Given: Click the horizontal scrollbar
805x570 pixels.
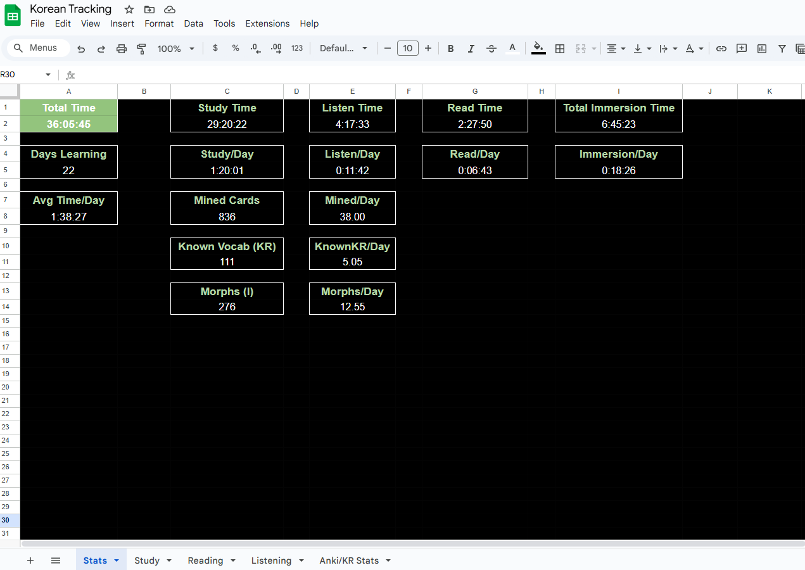Looking at the screenshot, I should (x=412, y=543).
